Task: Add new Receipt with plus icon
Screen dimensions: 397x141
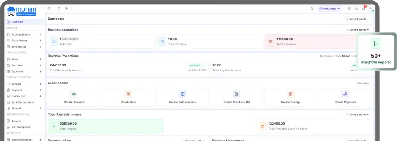Action: click(40, 84)
